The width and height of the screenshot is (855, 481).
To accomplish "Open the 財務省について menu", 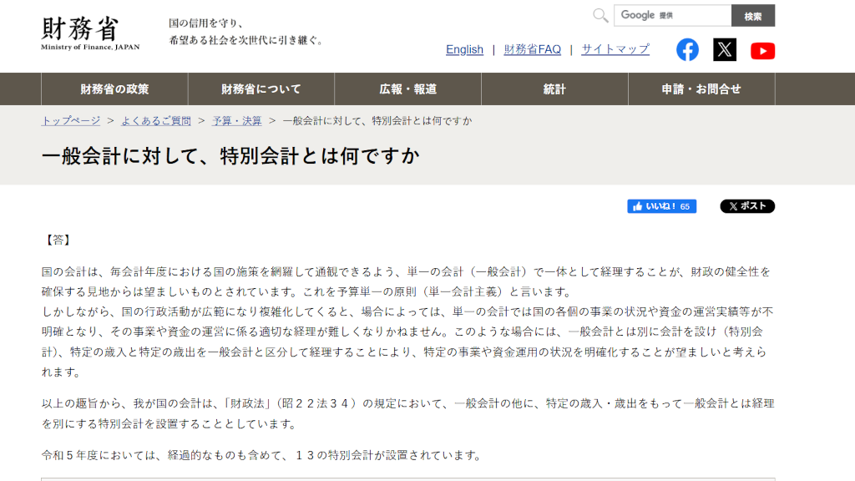I will point(261,89).
